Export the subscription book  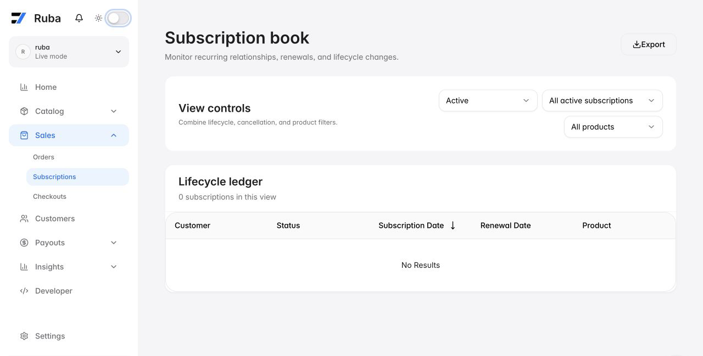click(x=649, y=44)
